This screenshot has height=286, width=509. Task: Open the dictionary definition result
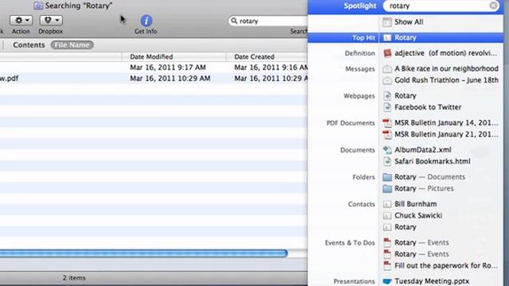point(445,53)
